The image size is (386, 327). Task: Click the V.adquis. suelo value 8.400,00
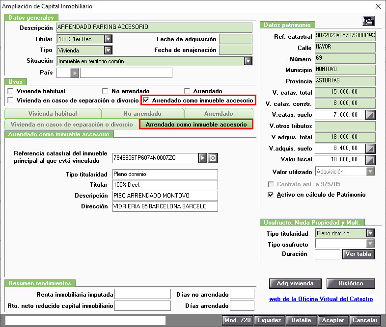(x=340, y=149)
